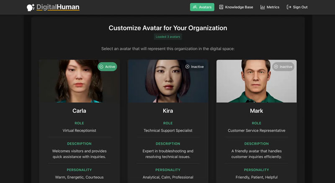The image size is (335, 183).
Task: Click the Carla name heading
Action: coord(79,111)
